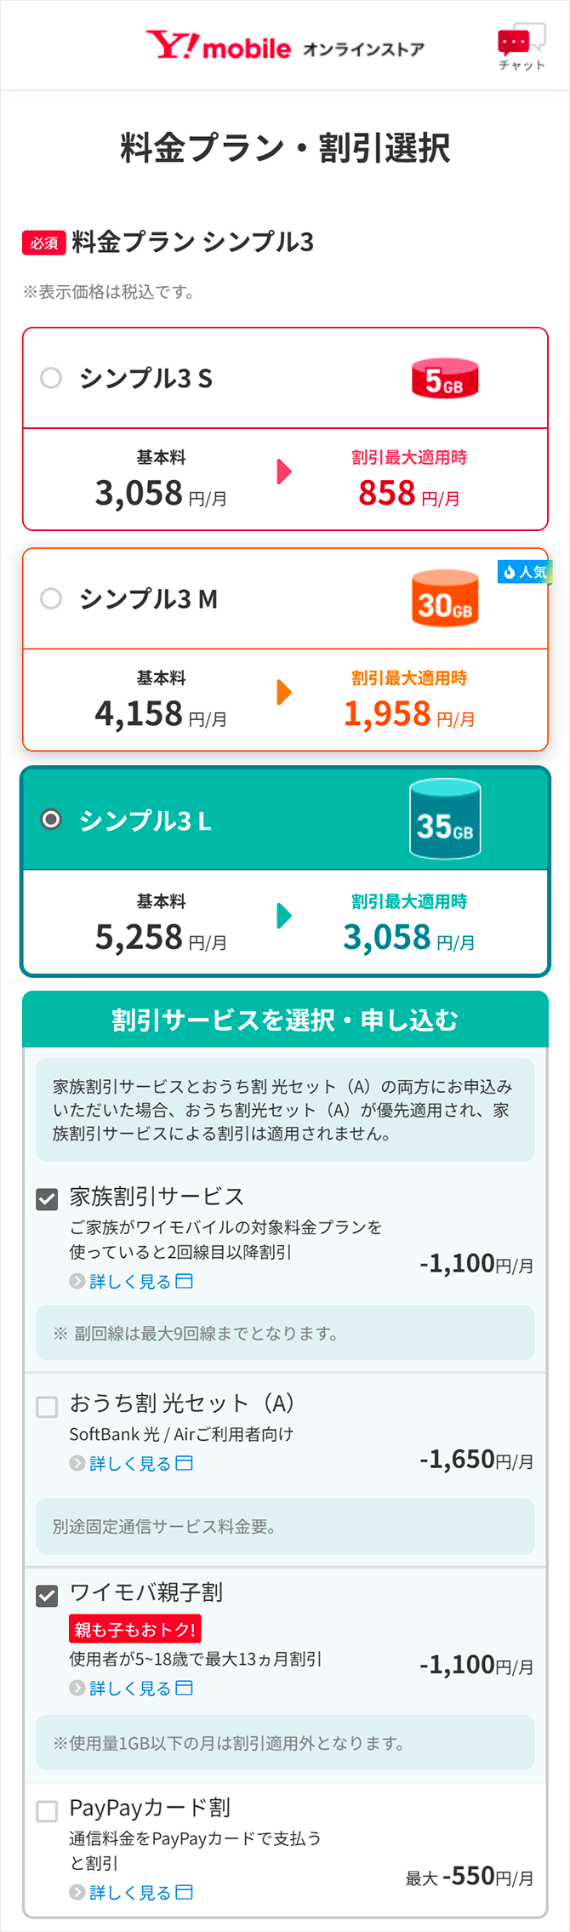
Task: Uncheck the 家族割引サービス checkbox
Action: (x=47, y=1199)
